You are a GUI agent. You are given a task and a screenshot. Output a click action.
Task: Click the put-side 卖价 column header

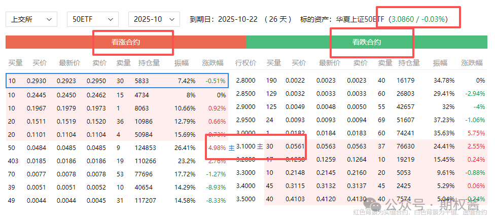360,63
